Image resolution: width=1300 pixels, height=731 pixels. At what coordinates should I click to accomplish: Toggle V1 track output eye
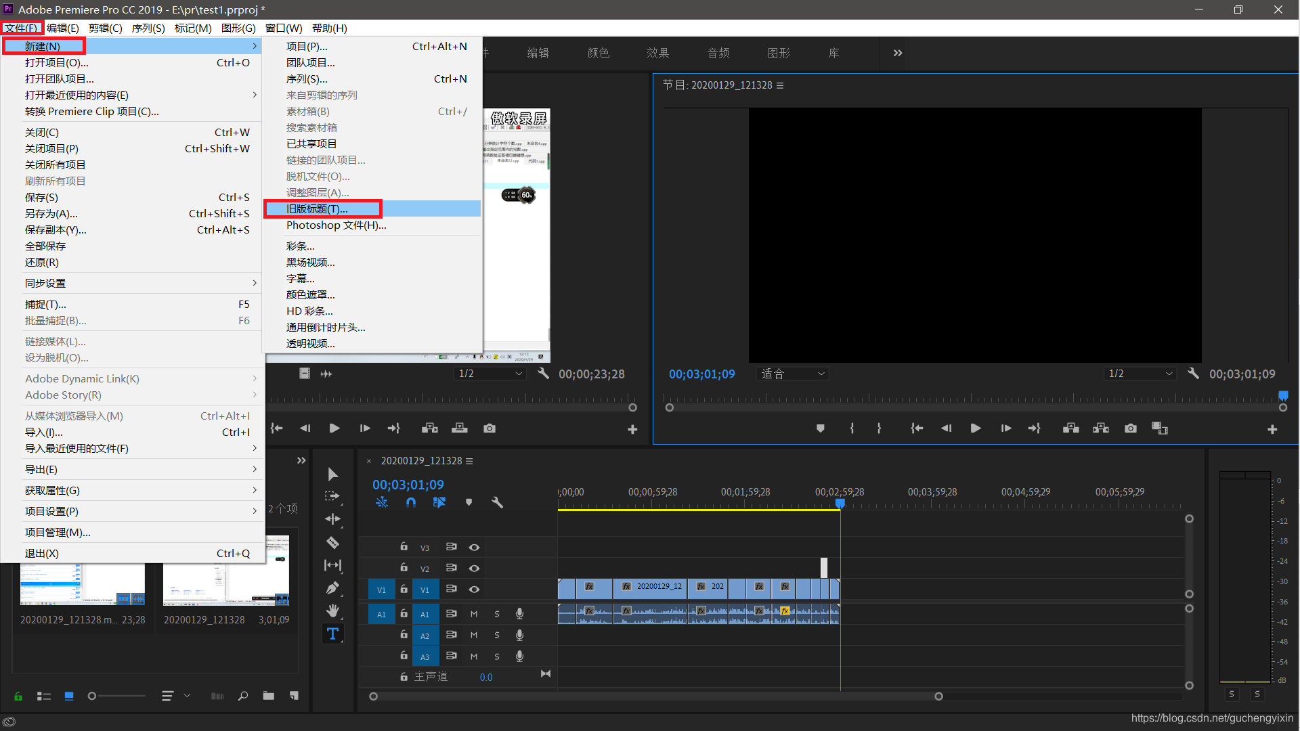coord(474,590)
